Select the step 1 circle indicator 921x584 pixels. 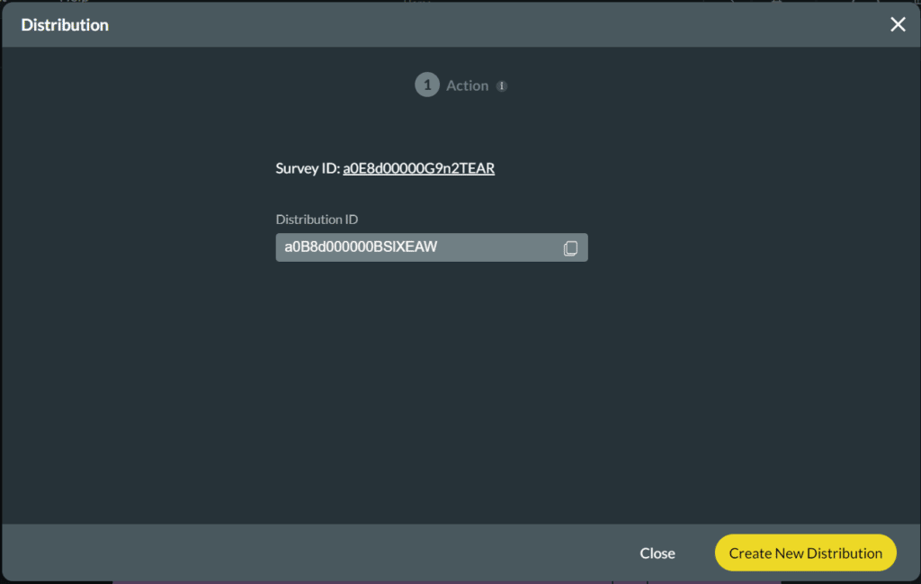(x=426, y=85)
